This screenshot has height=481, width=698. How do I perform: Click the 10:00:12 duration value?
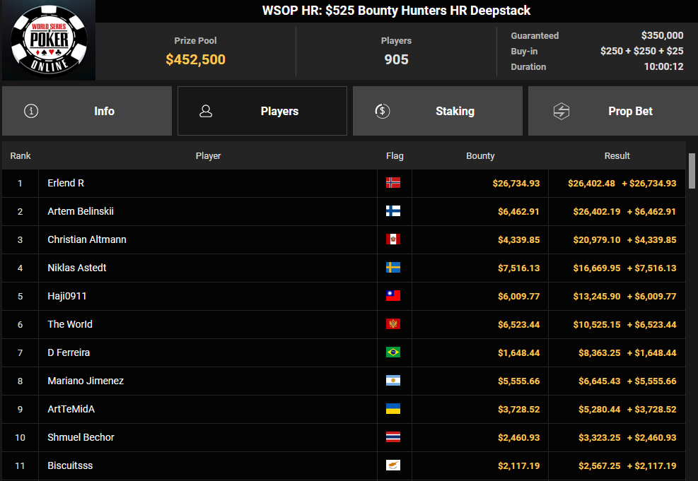coord(663,66)
